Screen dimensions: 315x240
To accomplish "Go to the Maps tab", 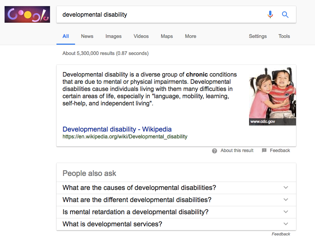I will point(166,36).
